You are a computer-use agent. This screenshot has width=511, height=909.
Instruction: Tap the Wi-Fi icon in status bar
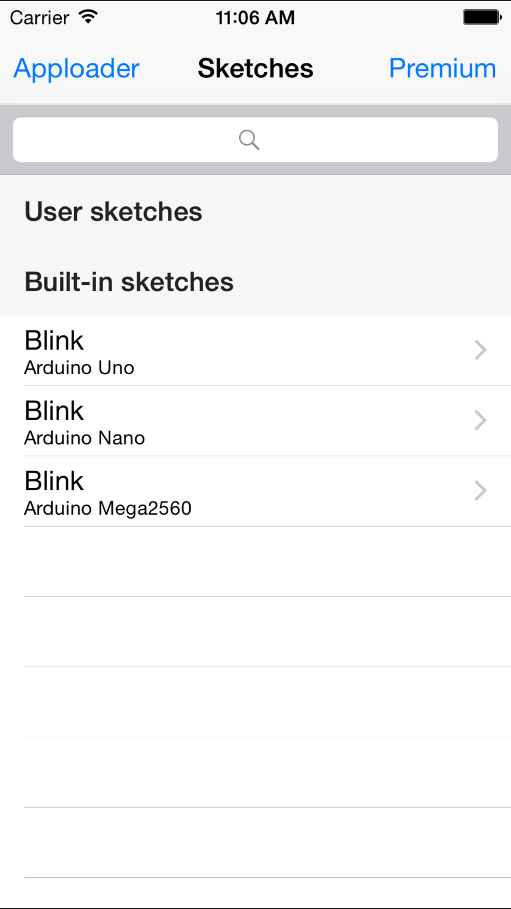coord(88,17)
